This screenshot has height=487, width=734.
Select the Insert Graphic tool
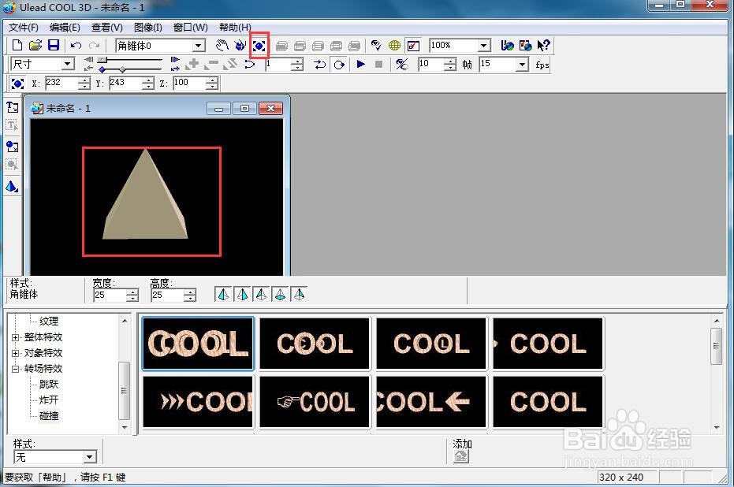coord(13,147)
